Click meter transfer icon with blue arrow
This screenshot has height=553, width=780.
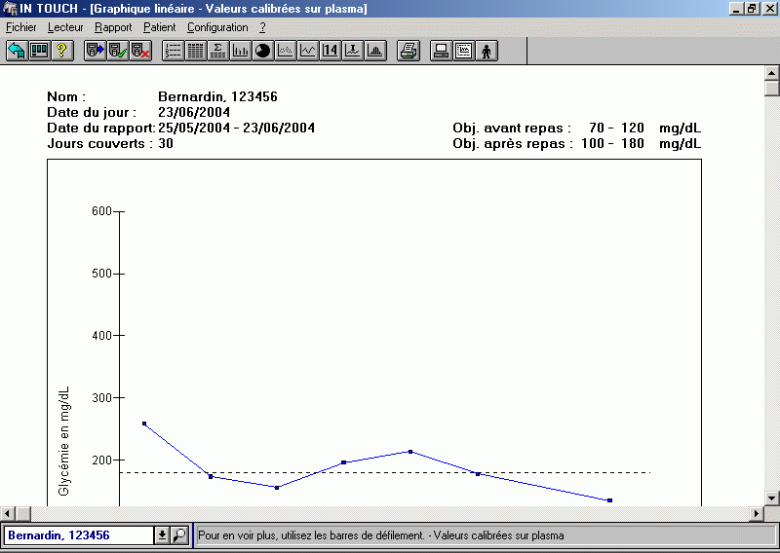coord(95,51)
